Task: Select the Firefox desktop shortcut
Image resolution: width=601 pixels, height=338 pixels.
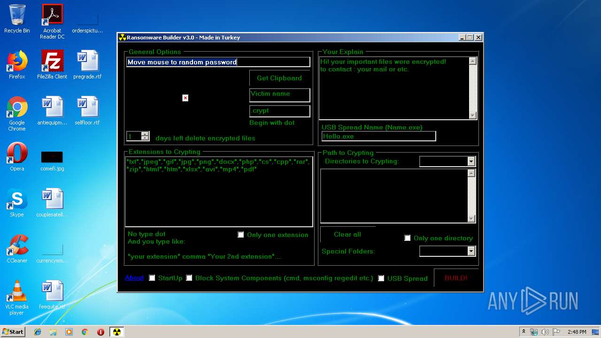Action: (x=17, y=64)
